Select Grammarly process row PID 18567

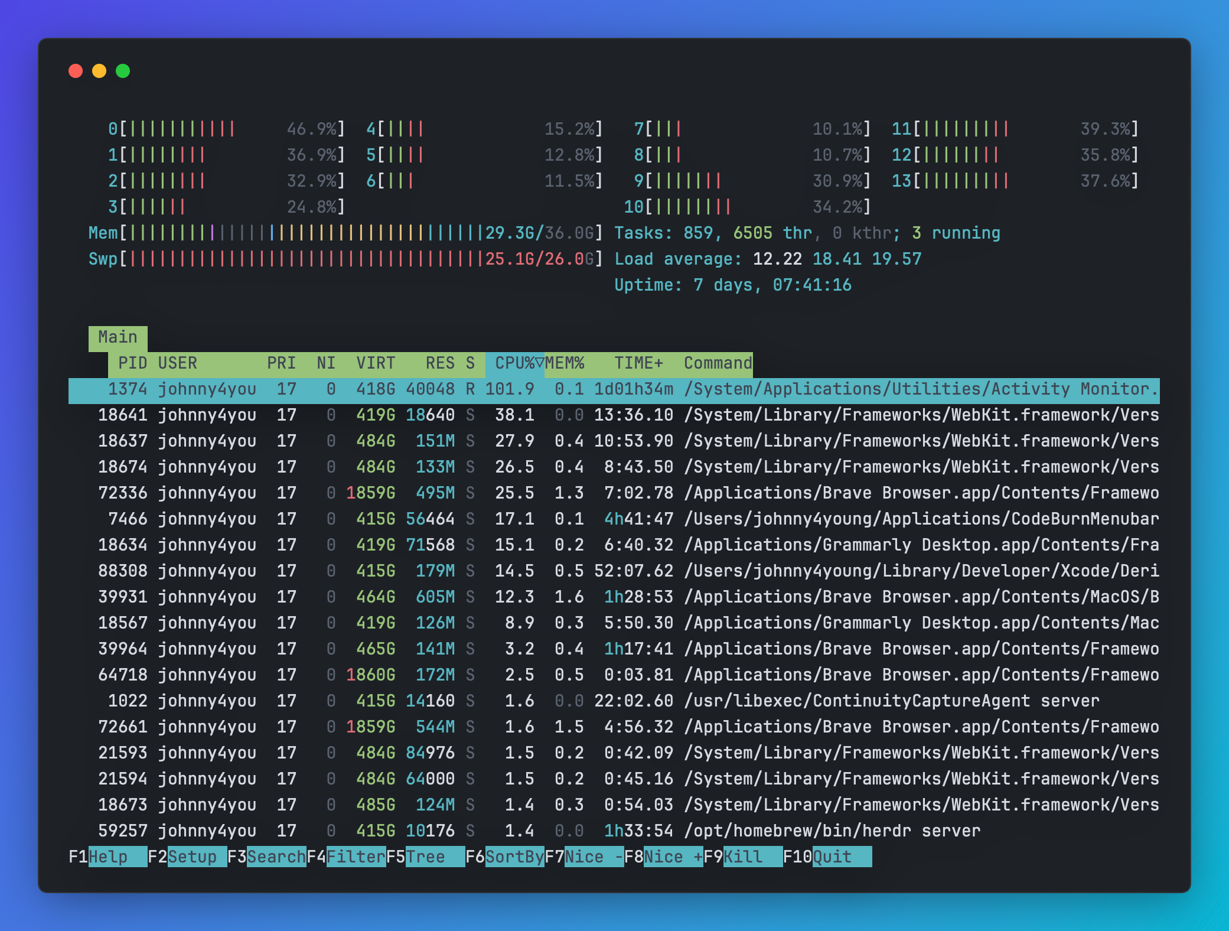614,624
